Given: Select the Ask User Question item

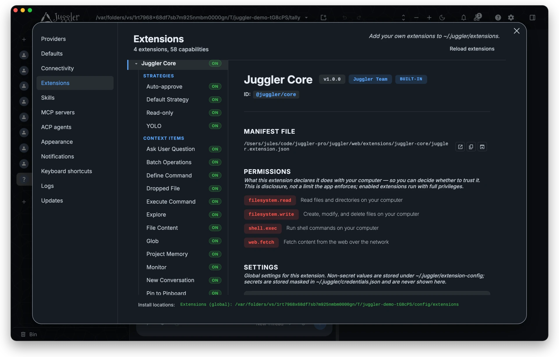Looking at the screenshot, I should click(x=171, y=149).
